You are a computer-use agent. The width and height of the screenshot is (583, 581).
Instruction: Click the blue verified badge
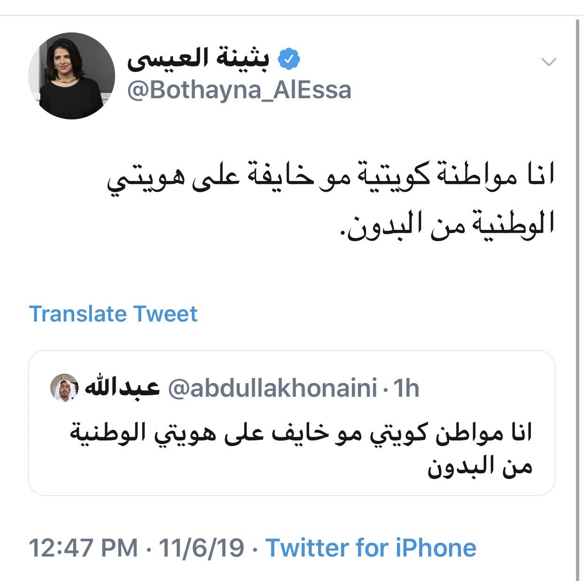click(x=288, y=59)
